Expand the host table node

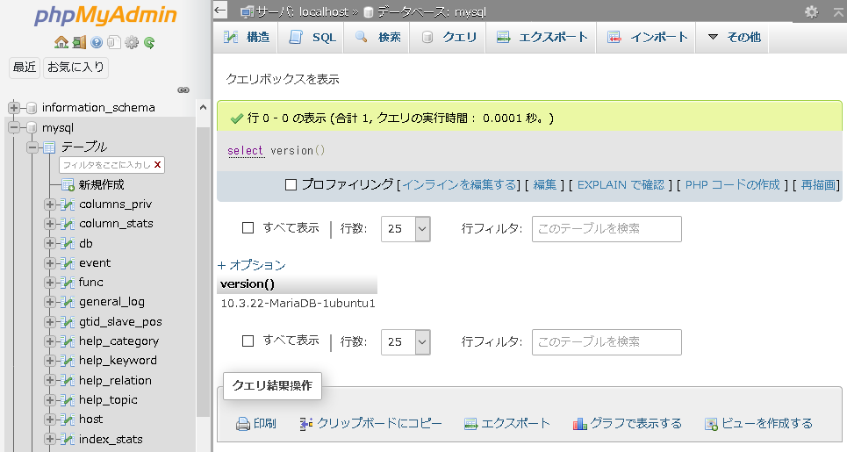tap(50, 420)
